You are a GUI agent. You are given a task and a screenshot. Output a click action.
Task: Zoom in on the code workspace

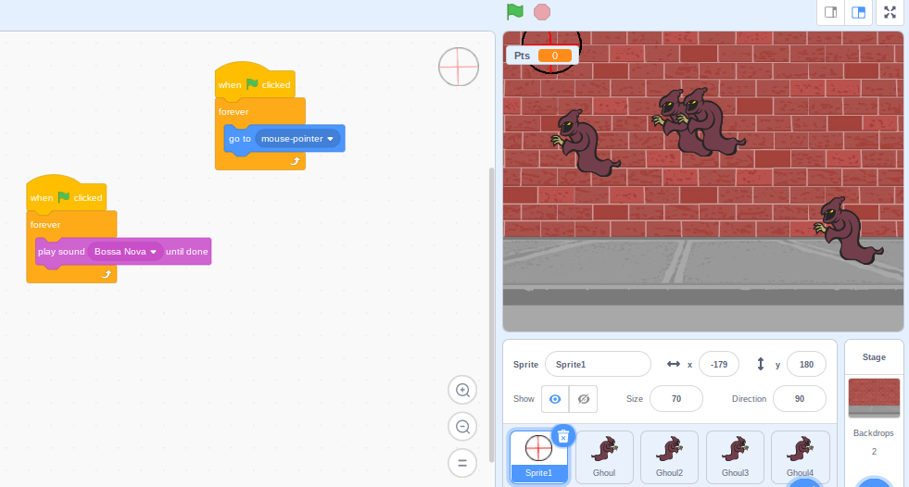tap(462, 391)
